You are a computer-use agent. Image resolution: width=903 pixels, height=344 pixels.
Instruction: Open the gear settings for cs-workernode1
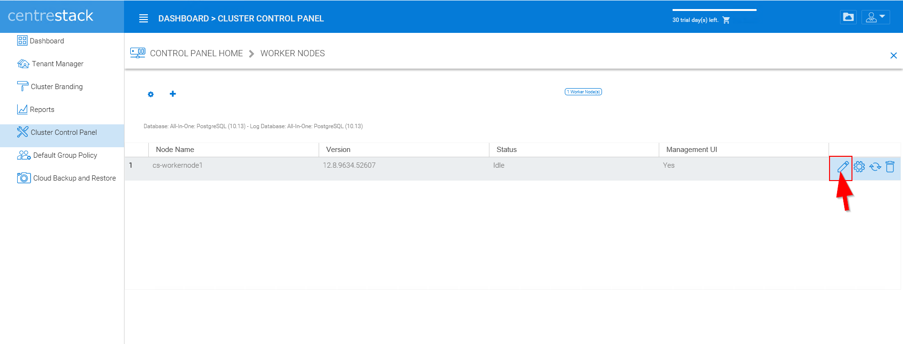pyautogui.click(x=859, y=167)
